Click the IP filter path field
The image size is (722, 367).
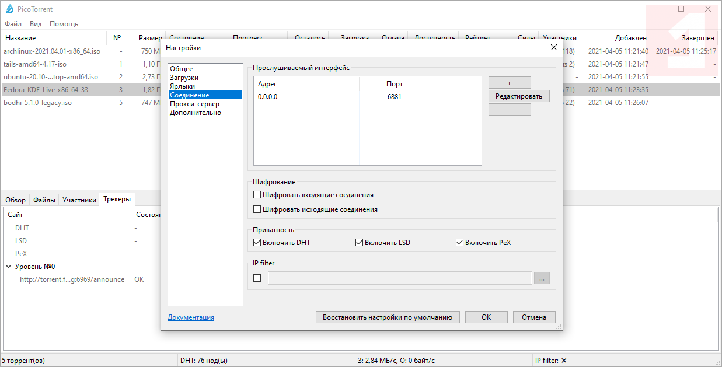(x=400, y=278)
